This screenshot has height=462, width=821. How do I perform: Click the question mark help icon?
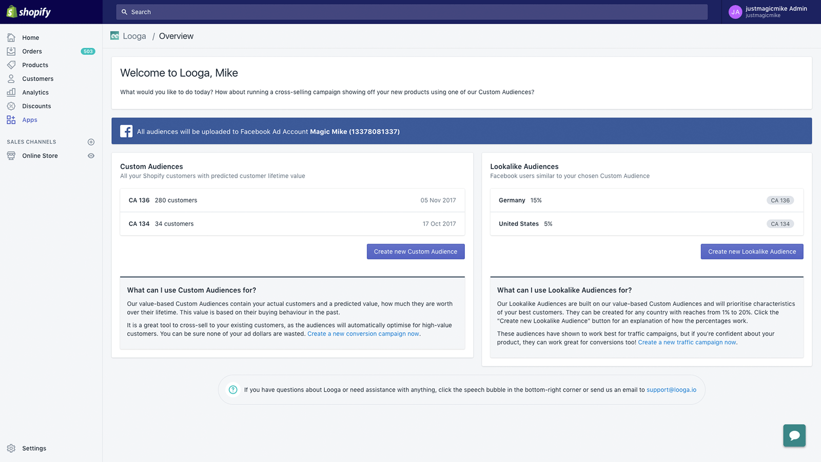233,390
